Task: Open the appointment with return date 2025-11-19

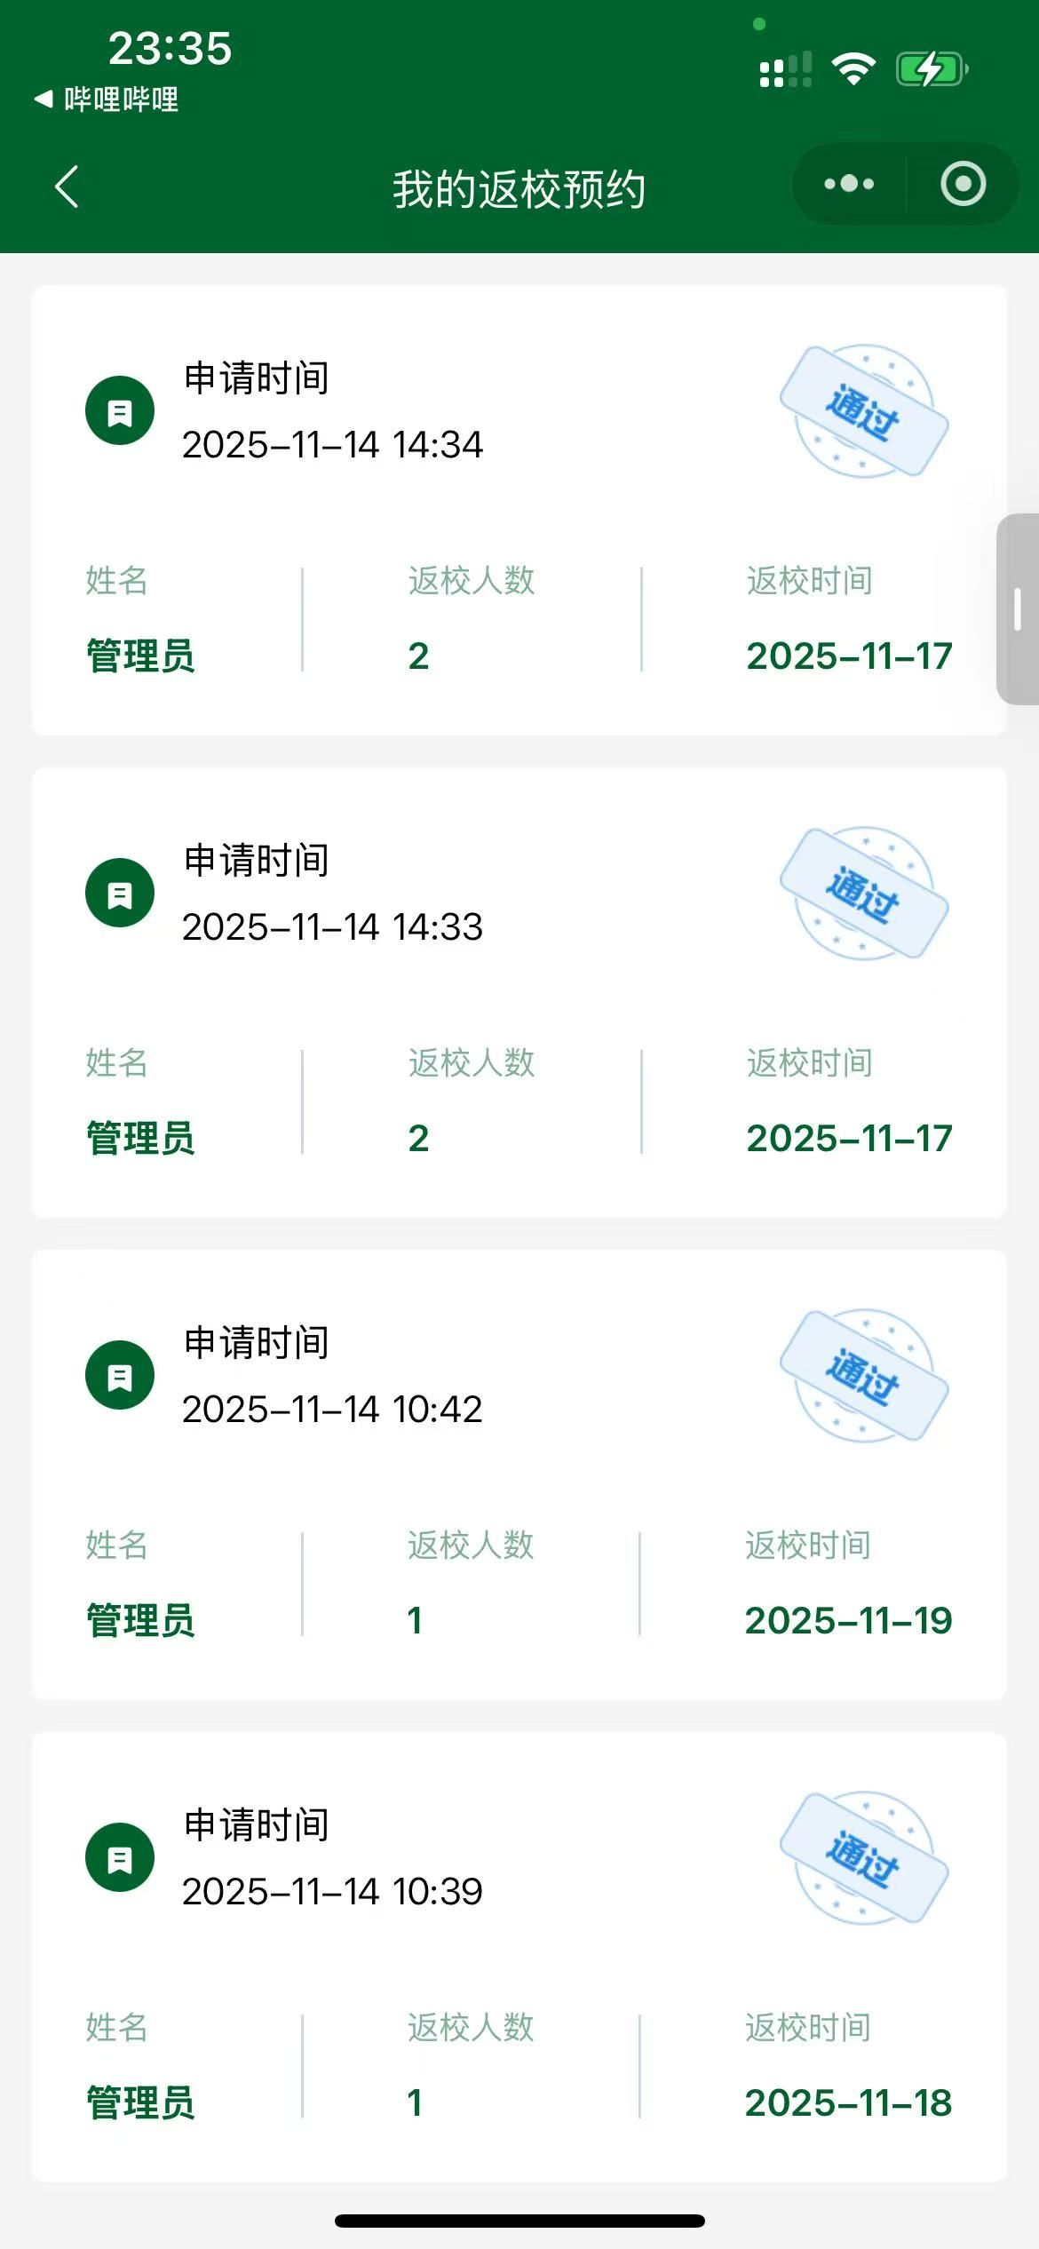Action: tap(848, 1621)
